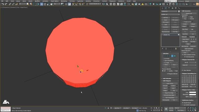
Task: Open the Graph Editors menu
Action: point(55,1)
